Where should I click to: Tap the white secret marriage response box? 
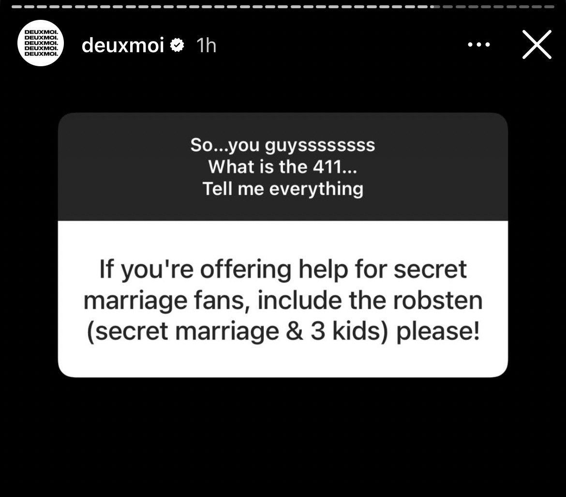pos(283,299)
